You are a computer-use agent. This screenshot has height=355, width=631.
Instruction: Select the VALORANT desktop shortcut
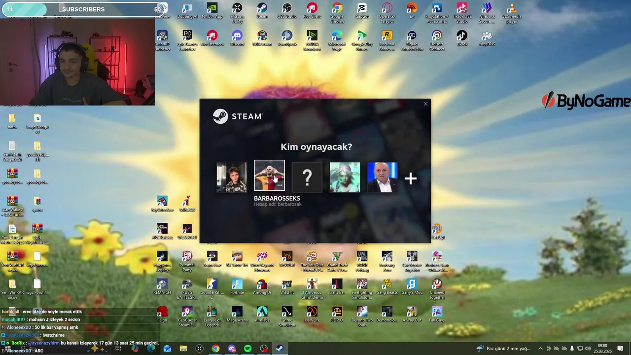pos(187,232)
